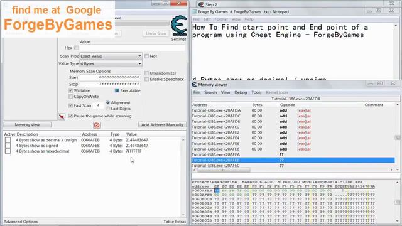The width and height of the screenshot is (402, 226).
Task: Click the red no-entry delete icon
Action: coord(97,125)
